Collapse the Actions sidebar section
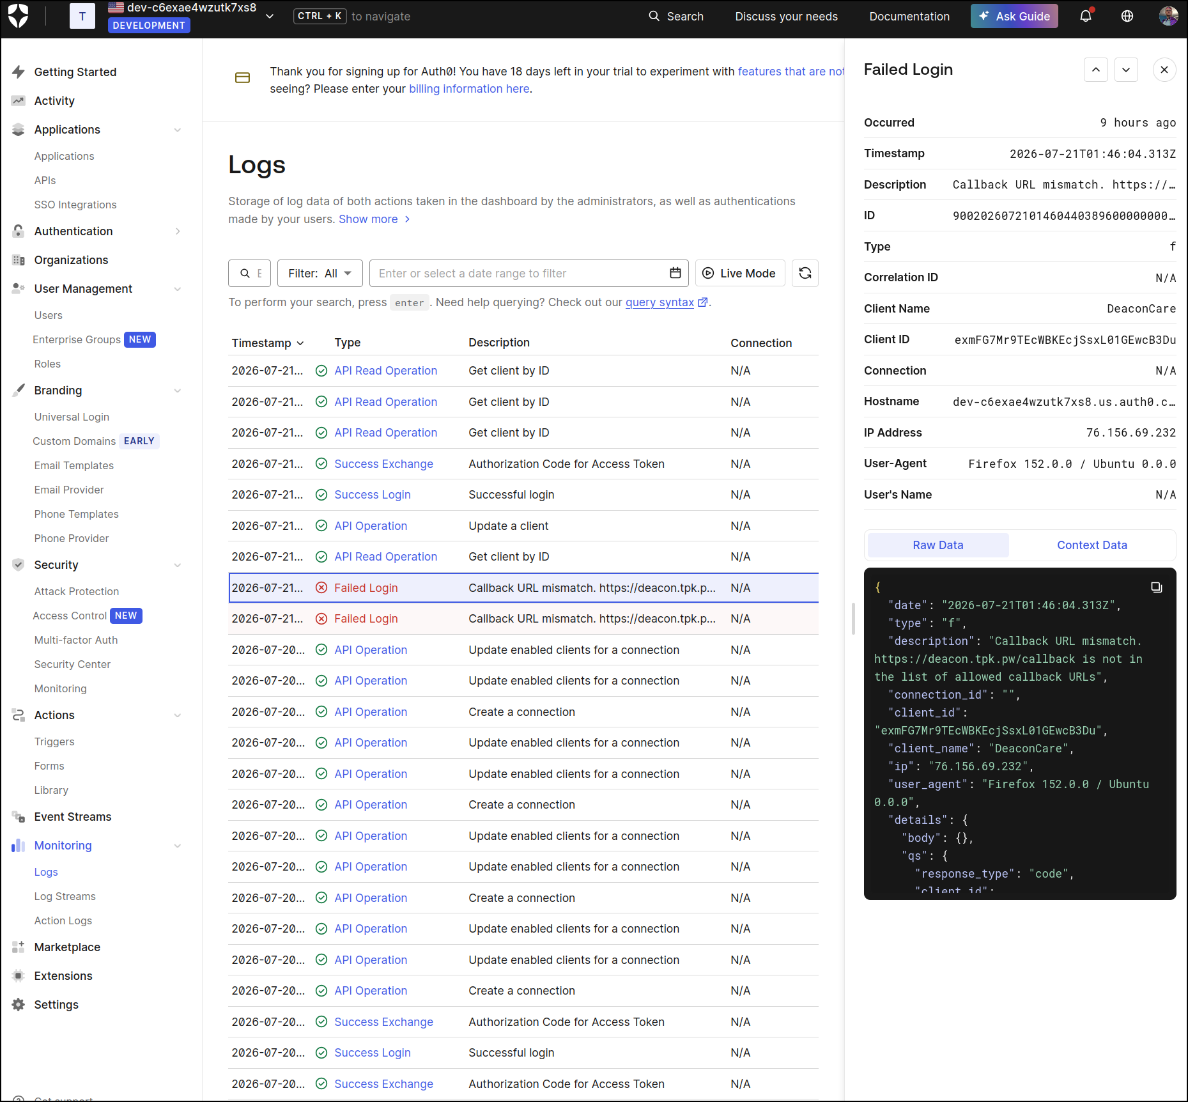The image size is (1188, 1102). coord(178,715)
